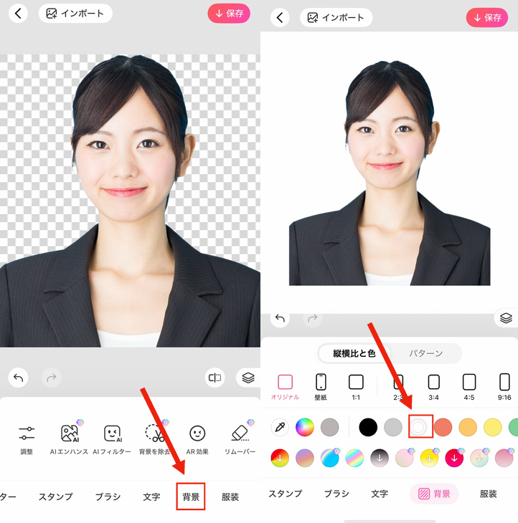
Task: Select the taupe gray recent color swatch
Action: [329, 427]
